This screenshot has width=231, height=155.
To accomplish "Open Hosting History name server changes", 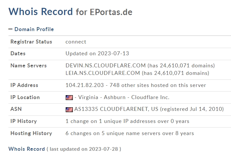I will [130, 133].
